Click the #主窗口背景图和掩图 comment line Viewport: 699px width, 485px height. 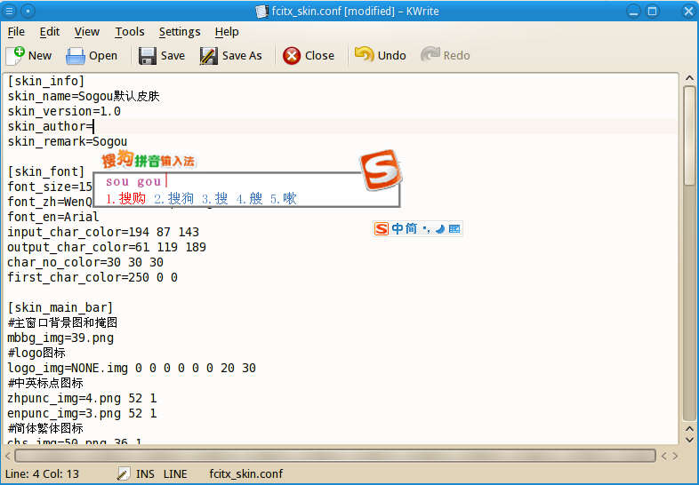62,322
